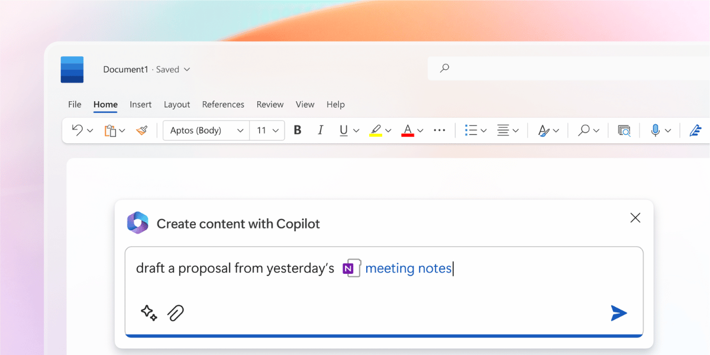Open the Layout tab

(177, 104)
